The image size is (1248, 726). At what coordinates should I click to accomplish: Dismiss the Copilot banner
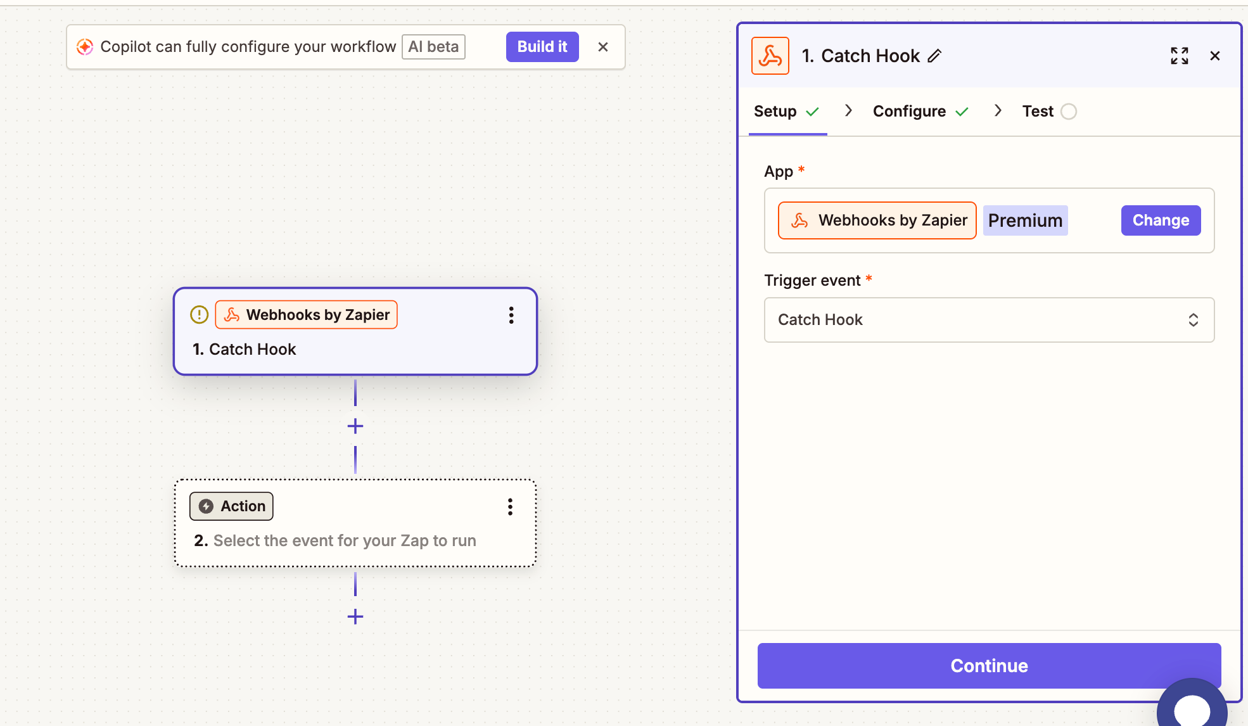[602, 47]
